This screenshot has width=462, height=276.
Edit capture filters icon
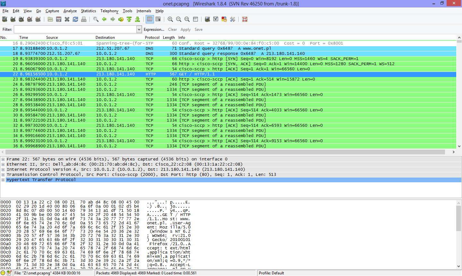click(x=208, y=19)
